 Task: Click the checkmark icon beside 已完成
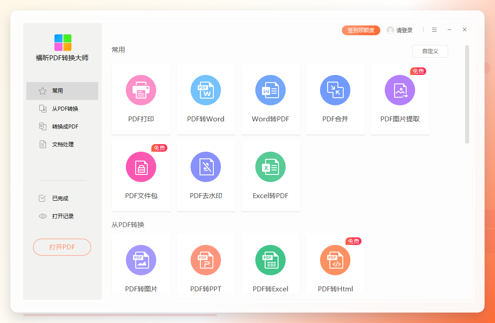click(x=42, y=198)
